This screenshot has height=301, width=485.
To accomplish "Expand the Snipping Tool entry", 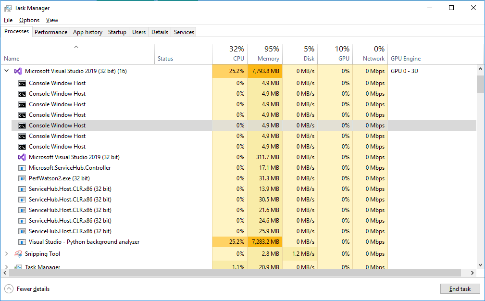I will [x=6, y=254].
